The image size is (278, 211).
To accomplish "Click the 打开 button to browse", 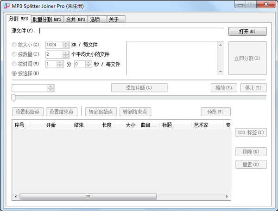I will click(x=247, y=32).
